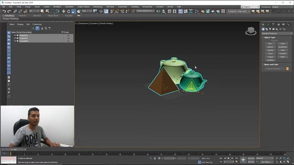Click the Teapot primitive button

270,57
